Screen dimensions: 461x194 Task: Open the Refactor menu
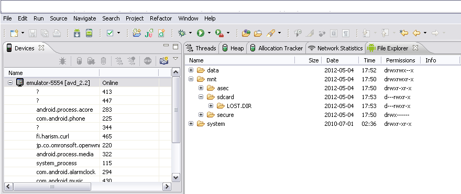[x=161, y=18]
